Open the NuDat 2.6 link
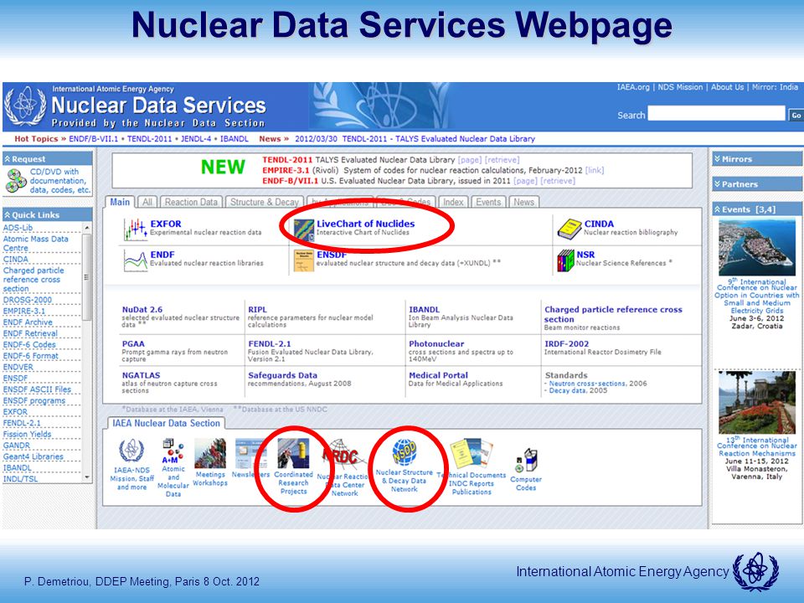Viewport: 804px width, 603px height. coord(142,310)
